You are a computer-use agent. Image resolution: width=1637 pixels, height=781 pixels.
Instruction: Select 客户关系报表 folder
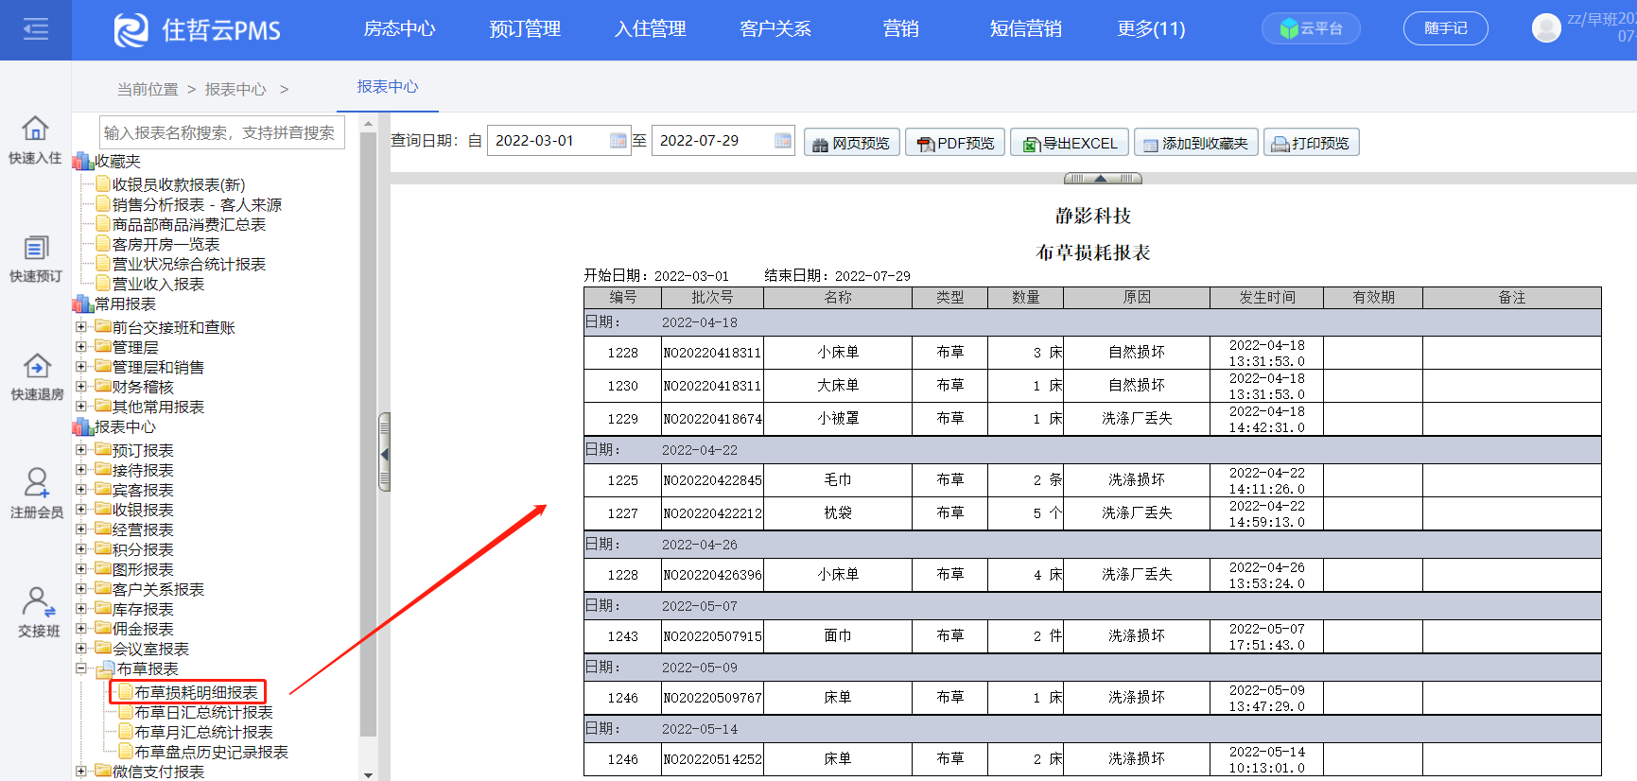click(158, 589)
